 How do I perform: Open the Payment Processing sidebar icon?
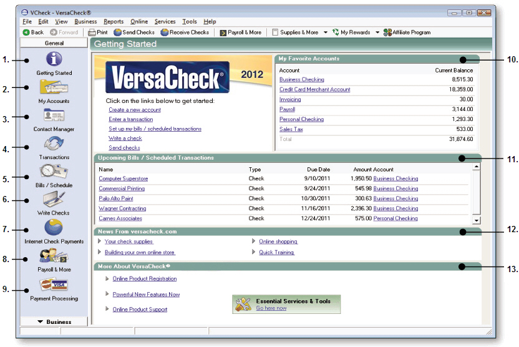(54, 285)
